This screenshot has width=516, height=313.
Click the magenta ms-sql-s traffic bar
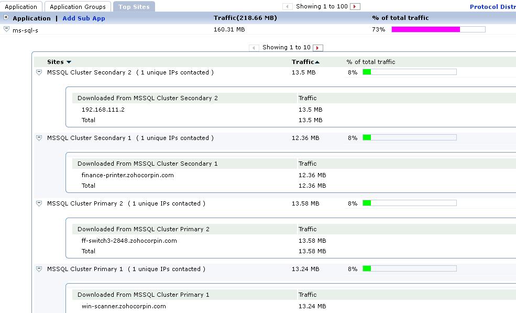pos(425,29)
